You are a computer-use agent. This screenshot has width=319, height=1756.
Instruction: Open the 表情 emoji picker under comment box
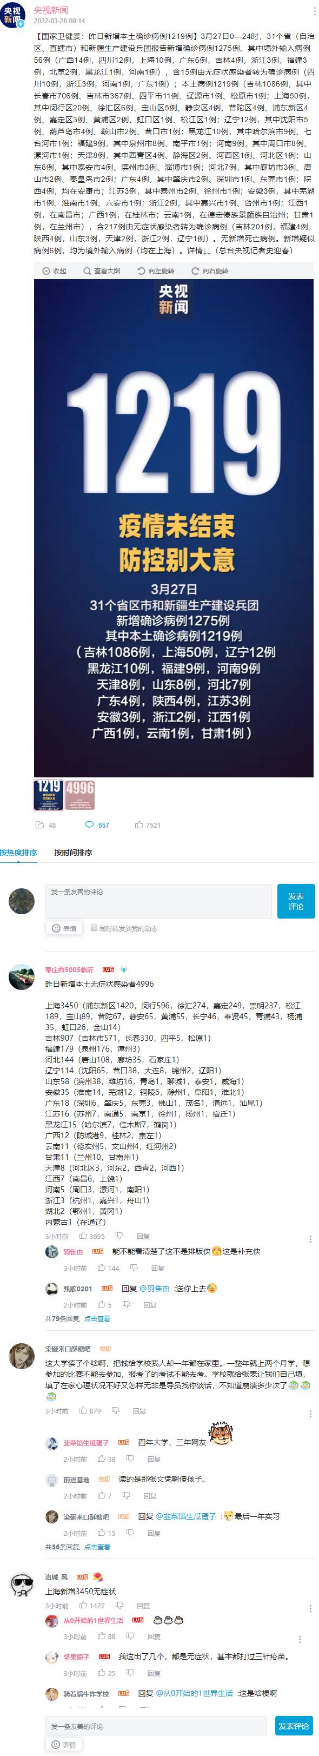pyautogui.click(x=65, y=928)
